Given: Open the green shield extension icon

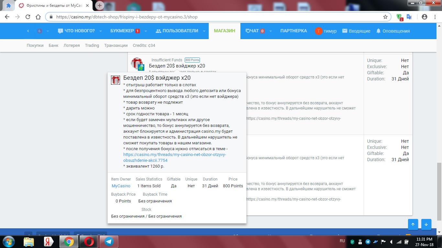Looking at the screenshot, I should click(400, 17).
